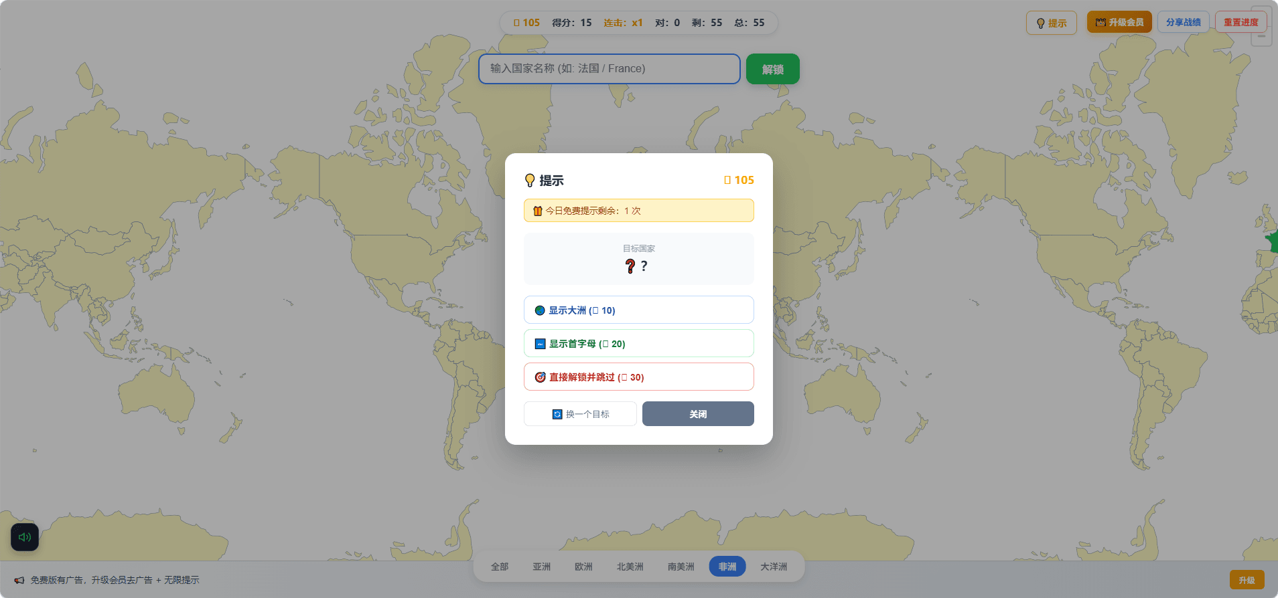This screenshot has height=598, width=1278.
Task: Click the 105 coin balance in dialog
Action: [x=739, y=180]
